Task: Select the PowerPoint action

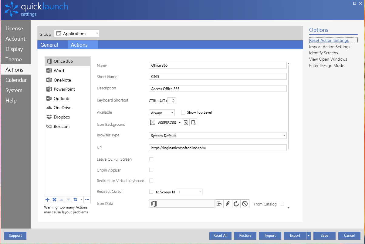Action: tap(67, 89)
